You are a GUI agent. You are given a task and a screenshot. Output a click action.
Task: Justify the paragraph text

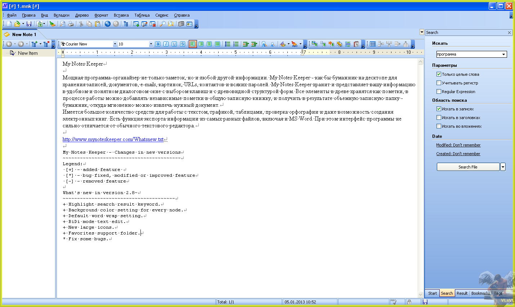(218, 44)
